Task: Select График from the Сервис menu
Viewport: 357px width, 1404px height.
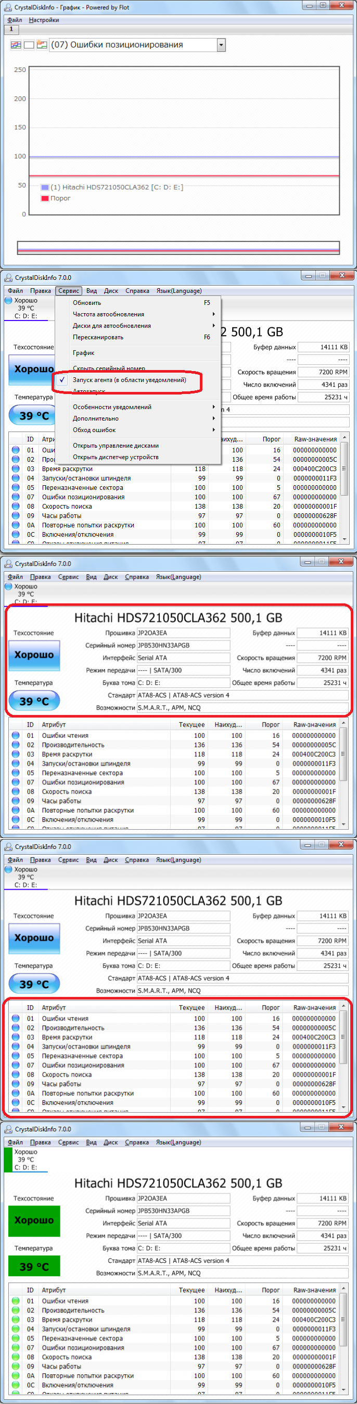Action: (x=84, y=353)
